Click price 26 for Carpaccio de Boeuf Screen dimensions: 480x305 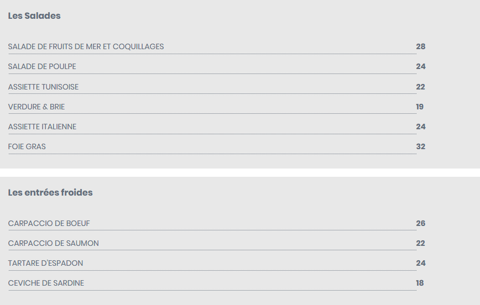421,223
